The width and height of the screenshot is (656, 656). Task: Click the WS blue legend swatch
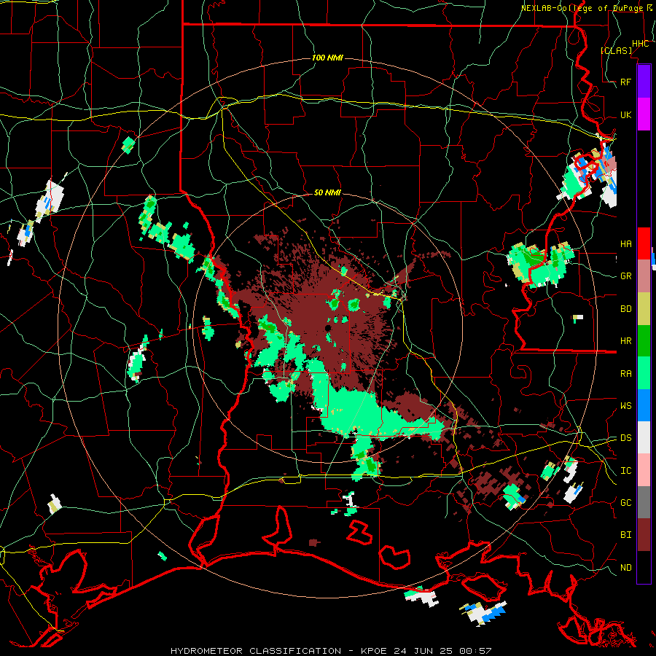tap(644, 405)
